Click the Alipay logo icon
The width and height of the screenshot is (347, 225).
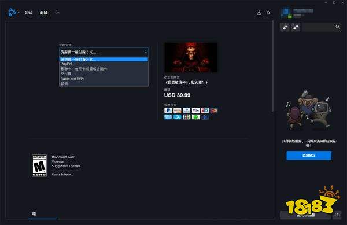tap(178, 117)
